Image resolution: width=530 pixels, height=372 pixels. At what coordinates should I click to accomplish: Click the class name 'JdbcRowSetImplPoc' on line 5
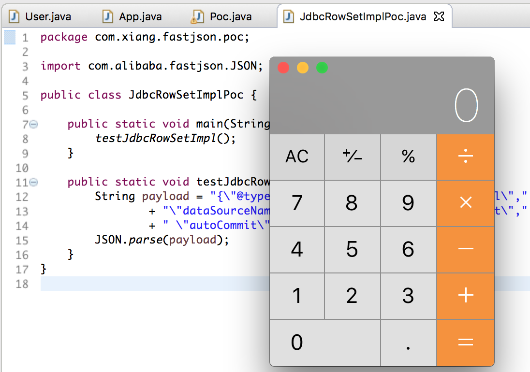[186, 95]
